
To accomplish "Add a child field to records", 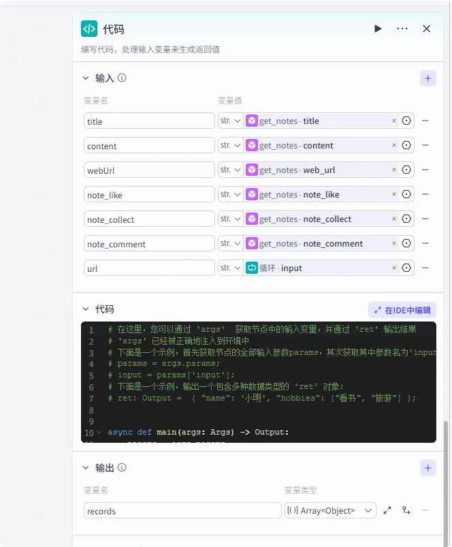I will coord(406,510).
